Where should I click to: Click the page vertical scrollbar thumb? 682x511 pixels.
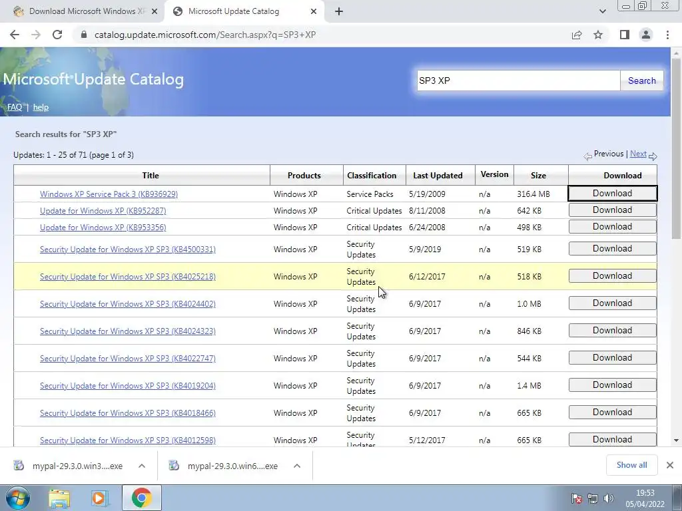[x=676, y=148]
